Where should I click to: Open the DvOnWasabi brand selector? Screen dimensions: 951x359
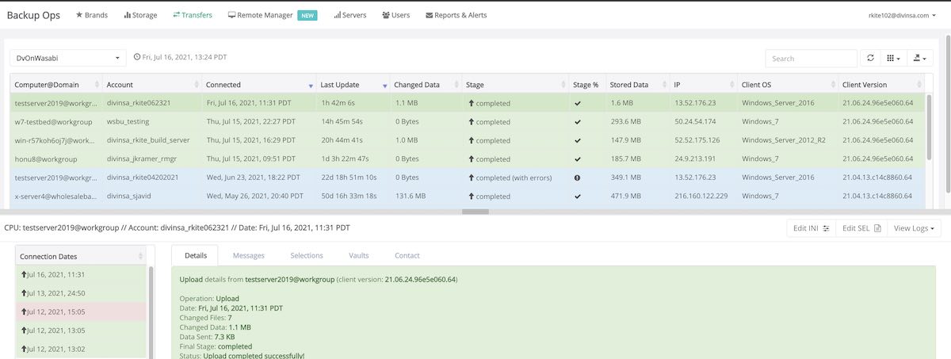pos(68,58)
